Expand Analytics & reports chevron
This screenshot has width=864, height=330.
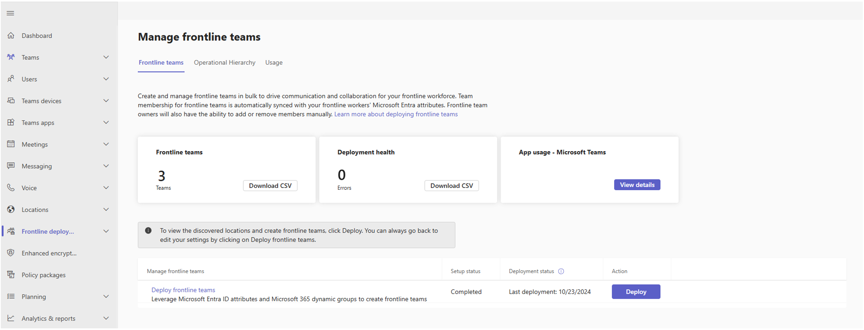tap(106, 318)
